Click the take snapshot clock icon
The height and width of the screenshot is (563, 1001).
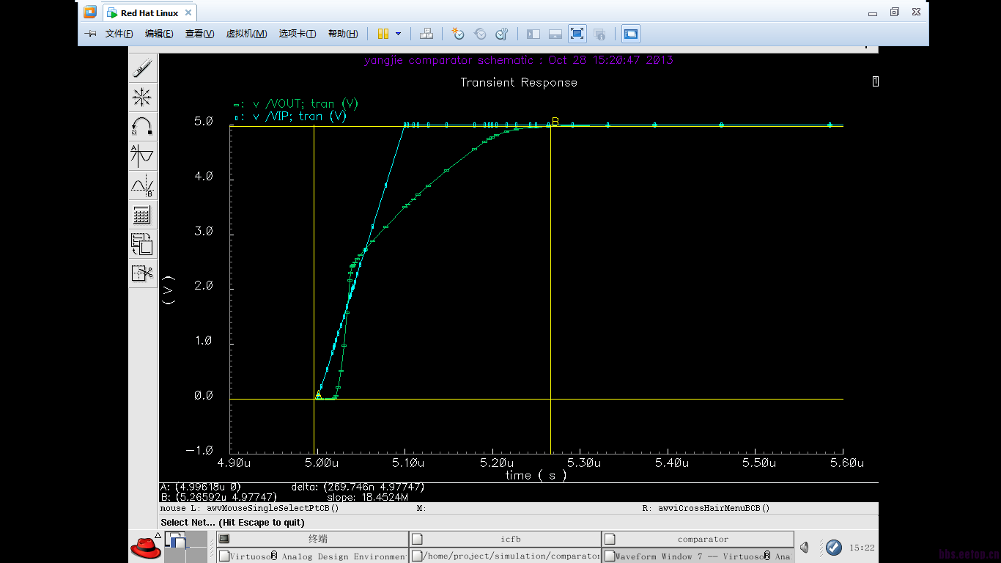pos(458,34)
